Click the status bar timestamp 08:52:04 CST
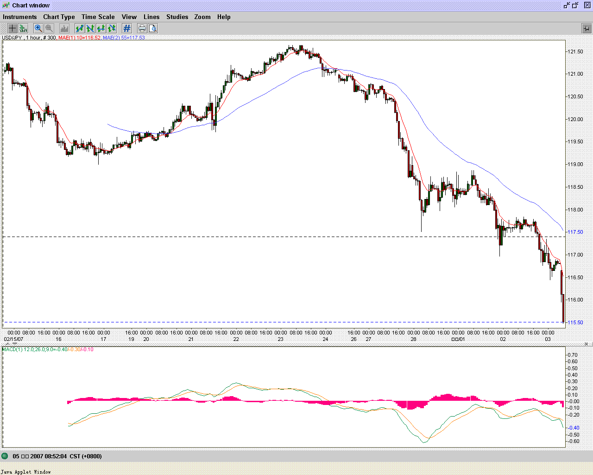 [57, 456]
